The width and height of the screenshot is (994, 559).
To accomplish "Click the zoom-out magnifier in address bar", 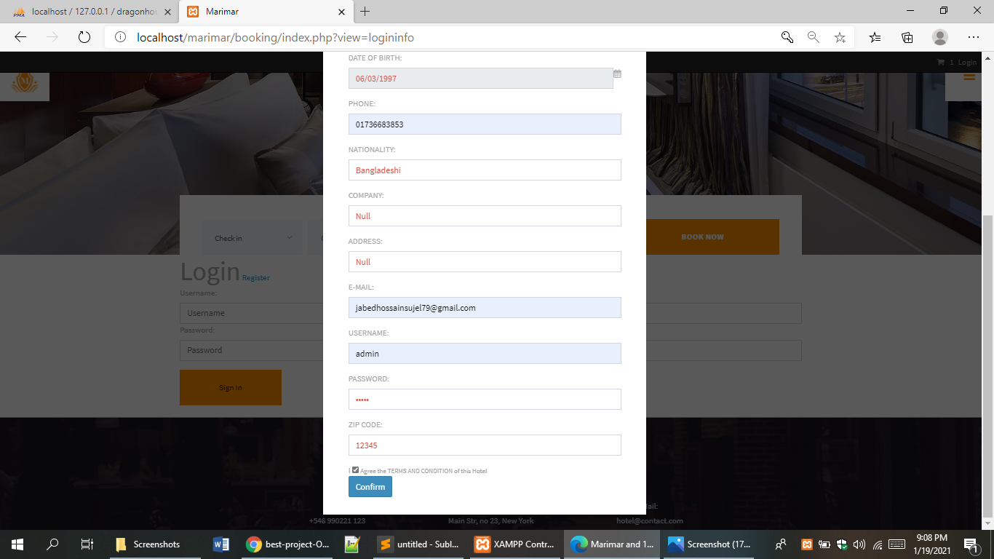I will 814,36.
